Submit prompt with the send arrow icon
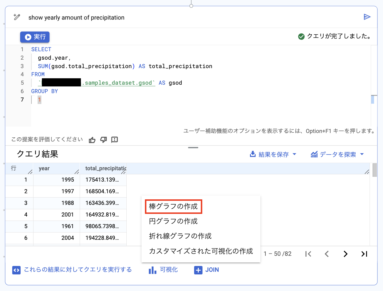Image resolution: width=383 pixels, height=291 pixels. [x=367, y=17]
